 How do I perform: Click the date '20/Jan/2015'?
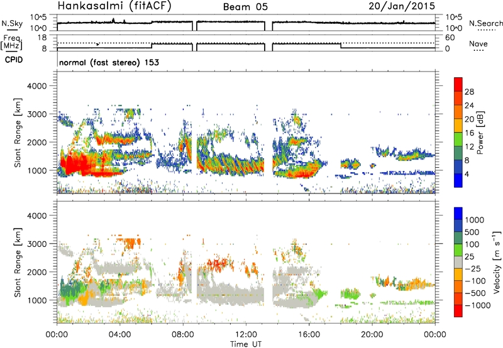402,6
